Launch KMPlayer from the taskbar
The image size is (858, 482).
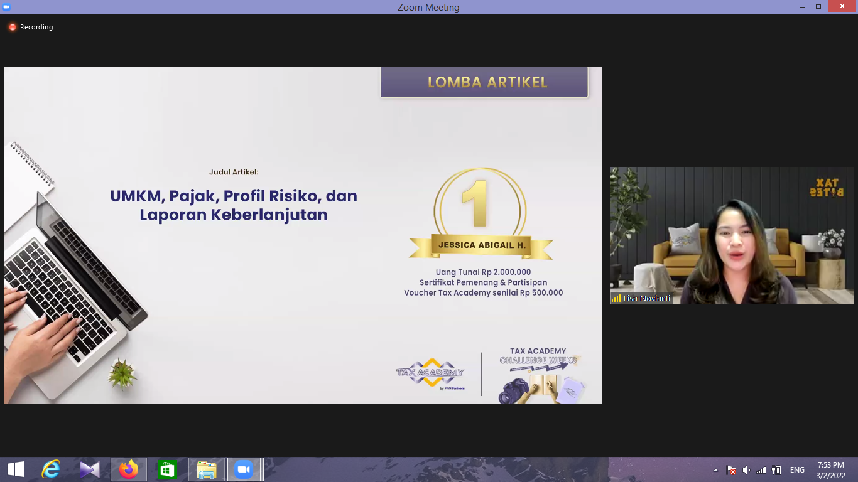[90, 469]
